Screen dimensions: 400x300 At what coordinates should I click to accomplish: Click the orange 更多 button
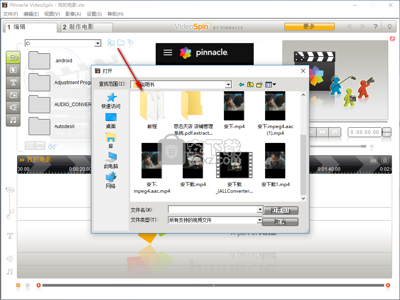(309, 27)
